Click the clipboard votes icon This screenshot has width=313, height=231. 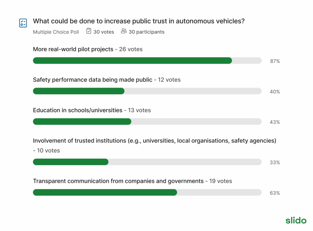coord(89,31)
